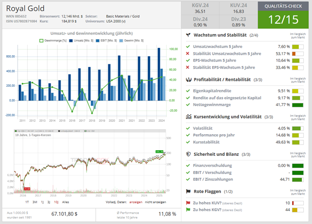This screenshot has height=224, width=312.
Task: Click the shield icon beside Sicherheit und Bilanz
Action: pyautogui.click(x=188, y=154)
